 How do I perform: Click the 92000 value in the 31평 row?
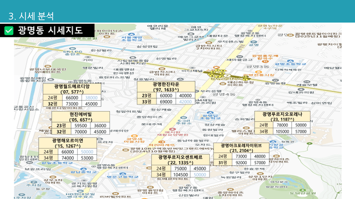point(241,163)
